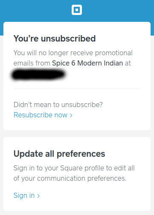Click the You will no longer receive promotional text
Image resolution: width=154 pixels, height=215 pixels.
pos(73,53)
